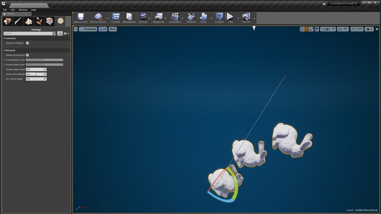The height and width of the screenshot is (214, 381).
Task: Click the Play button icon
Action: tap(231, 18)
